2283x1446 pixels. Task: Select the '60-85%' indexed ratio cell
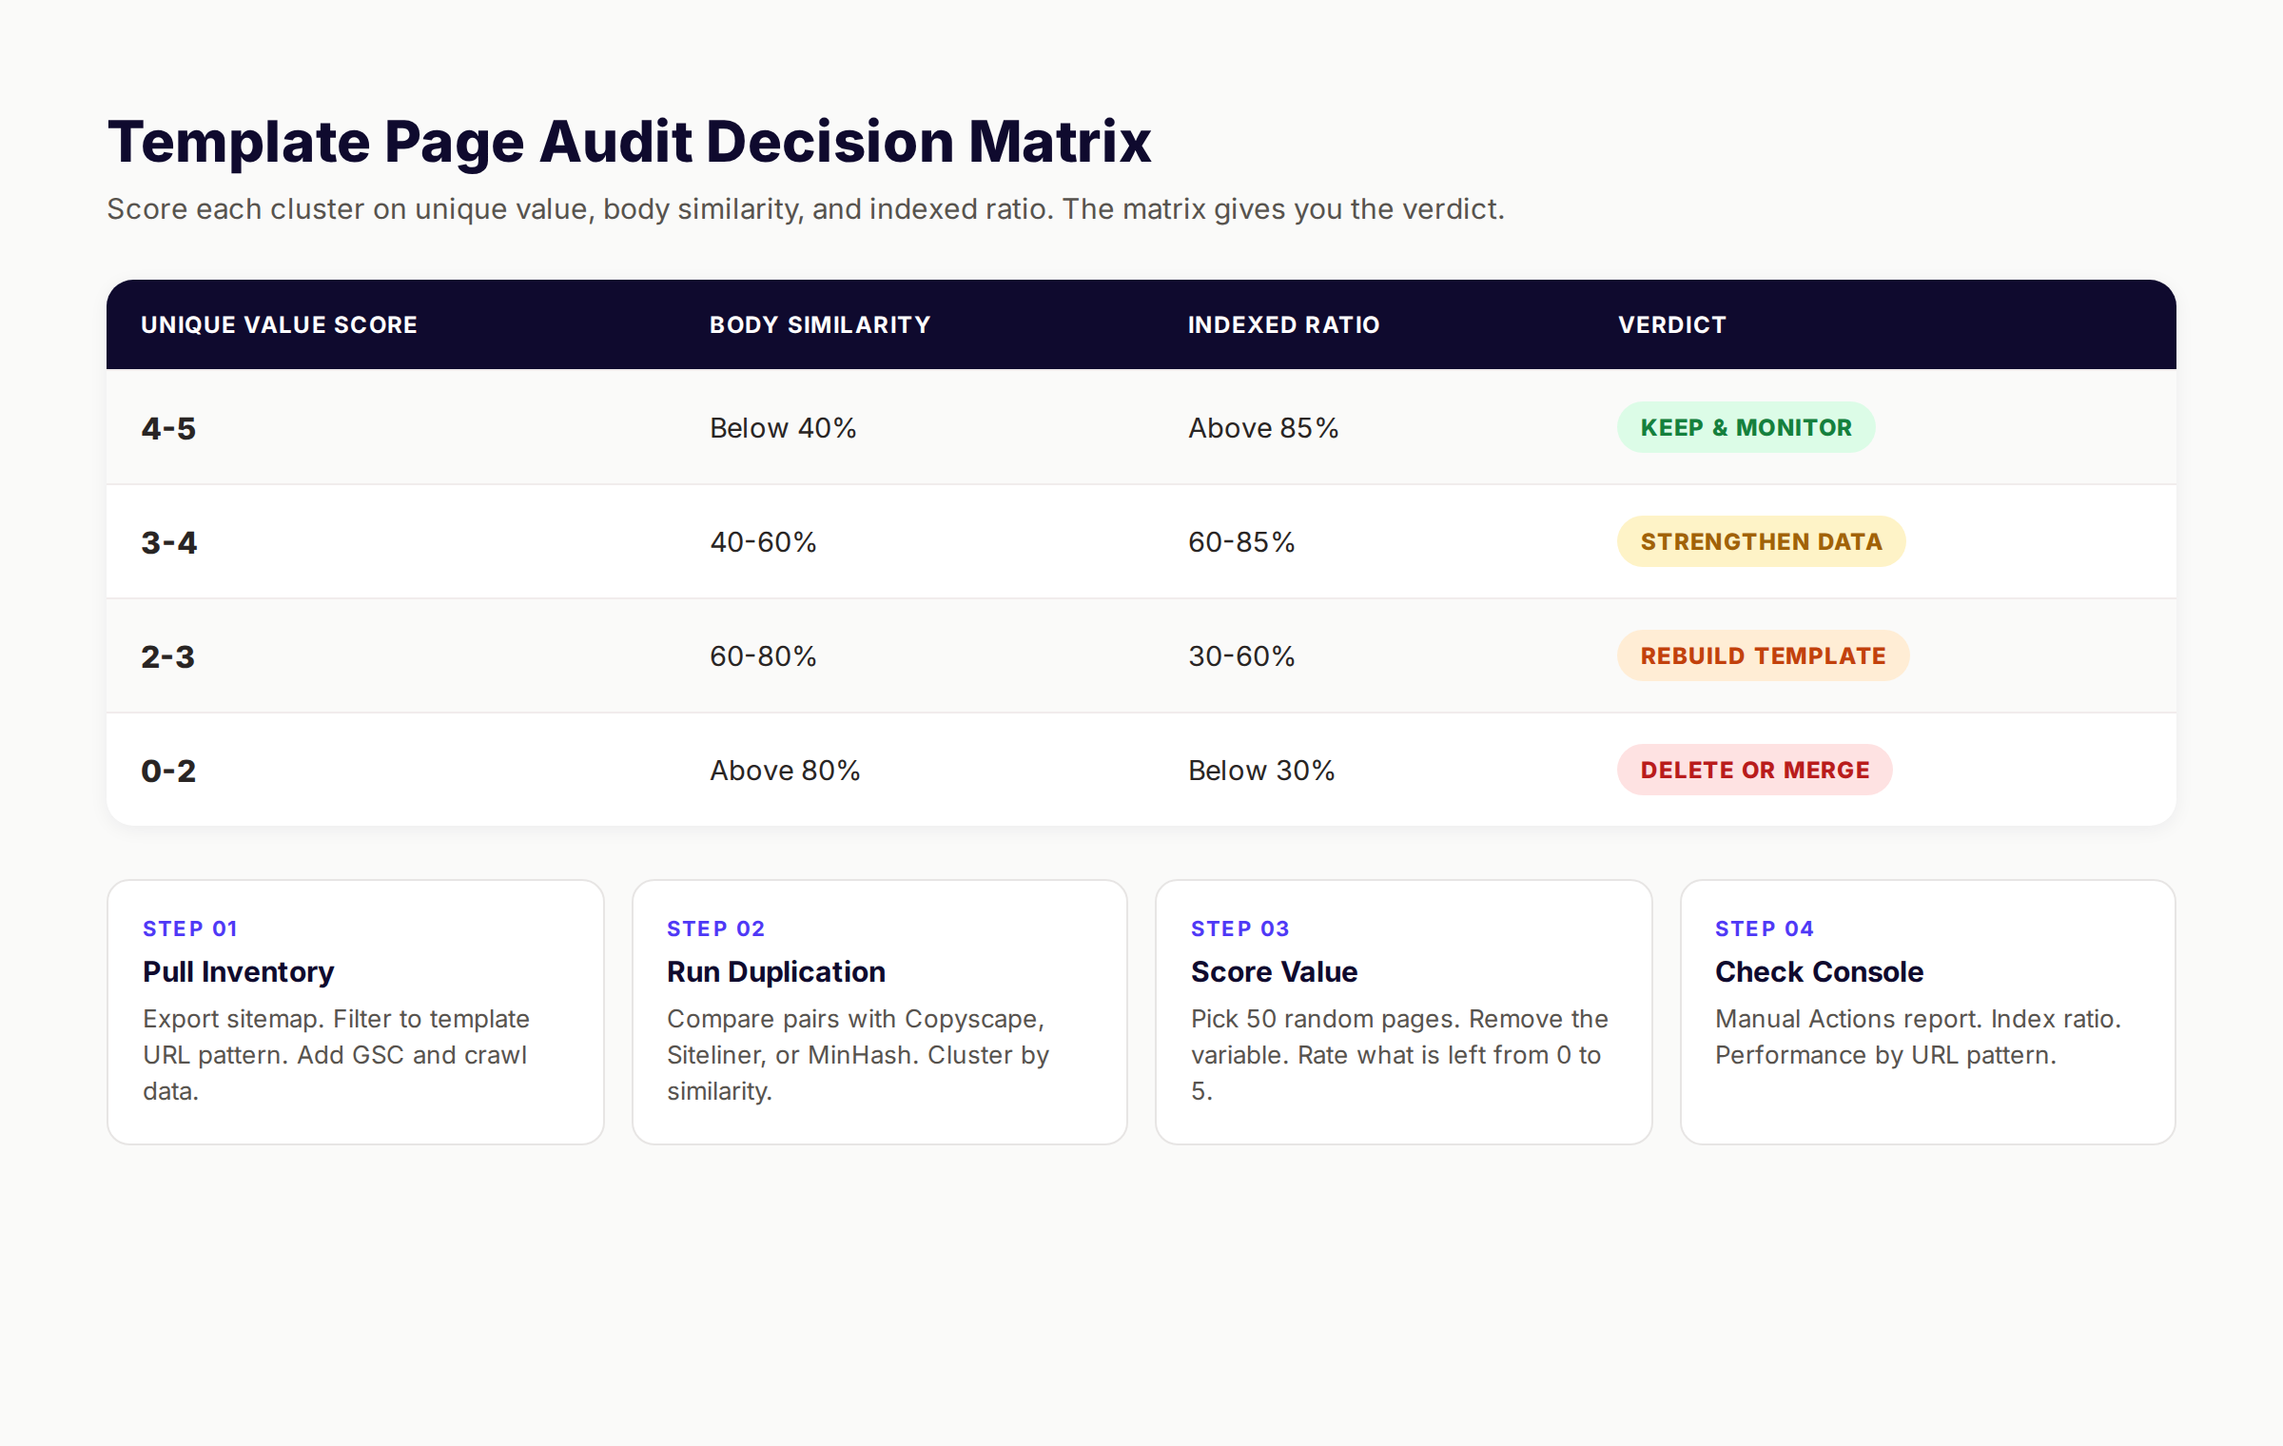click(x=1241, y=542)
